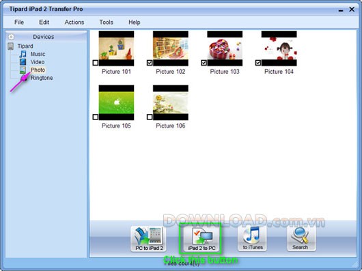Uncheck the Picture 104 checkbox

point(258,63)
